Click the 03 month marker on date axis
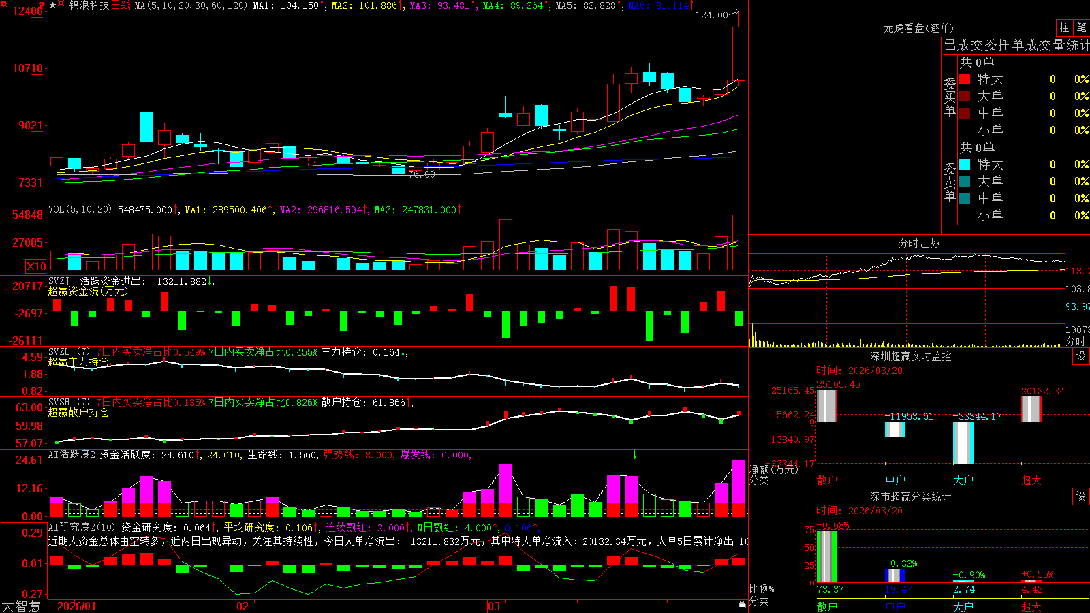 point(494,606)
